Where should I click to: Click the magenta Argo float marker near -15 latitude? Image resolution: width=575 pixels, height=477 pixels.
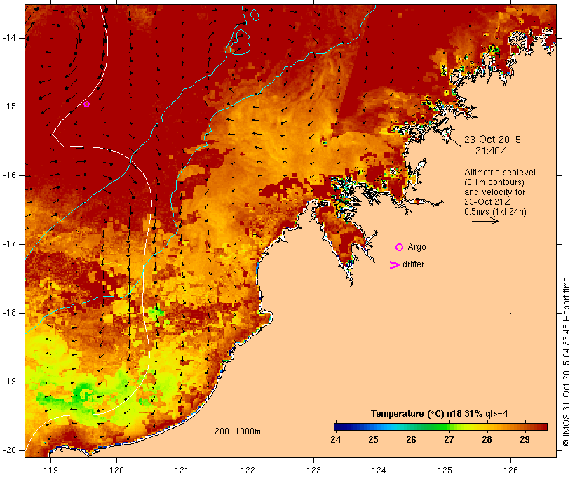pyautogui.click(x=86, y=105)
